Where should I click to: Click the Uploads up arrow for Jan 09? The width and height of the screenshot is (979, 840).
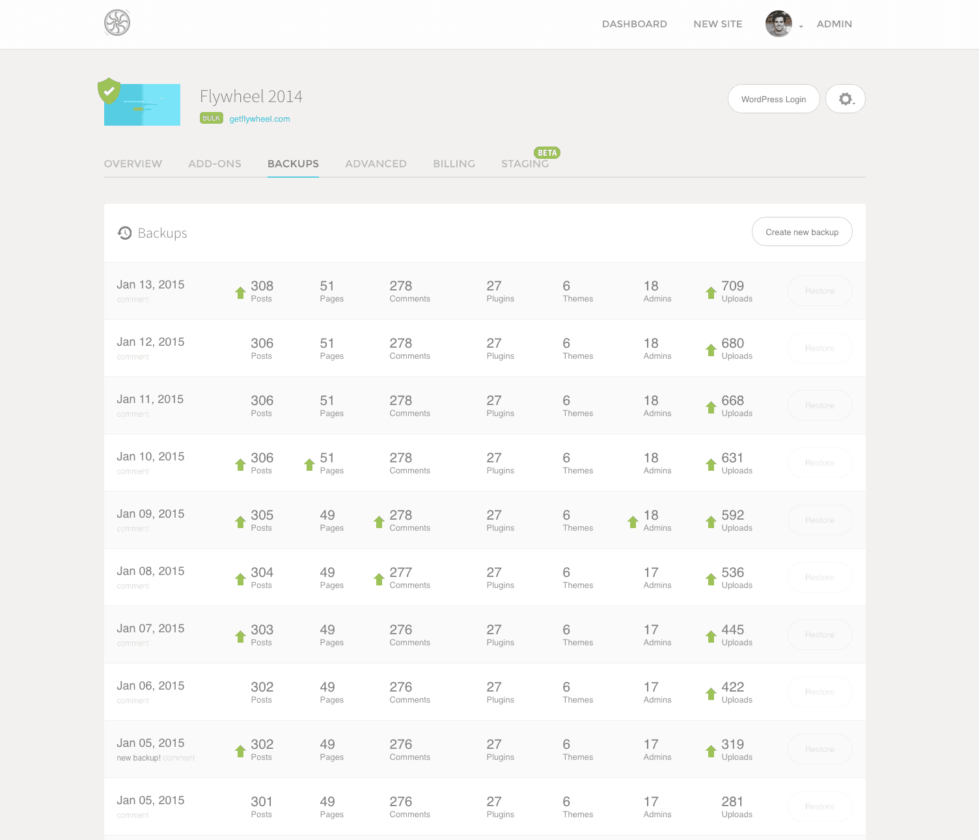[711, 522]
